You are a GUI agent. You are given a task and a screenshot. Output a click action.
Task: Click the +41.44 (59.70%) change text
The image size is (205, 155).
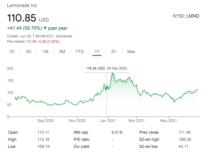pos(24,28)
